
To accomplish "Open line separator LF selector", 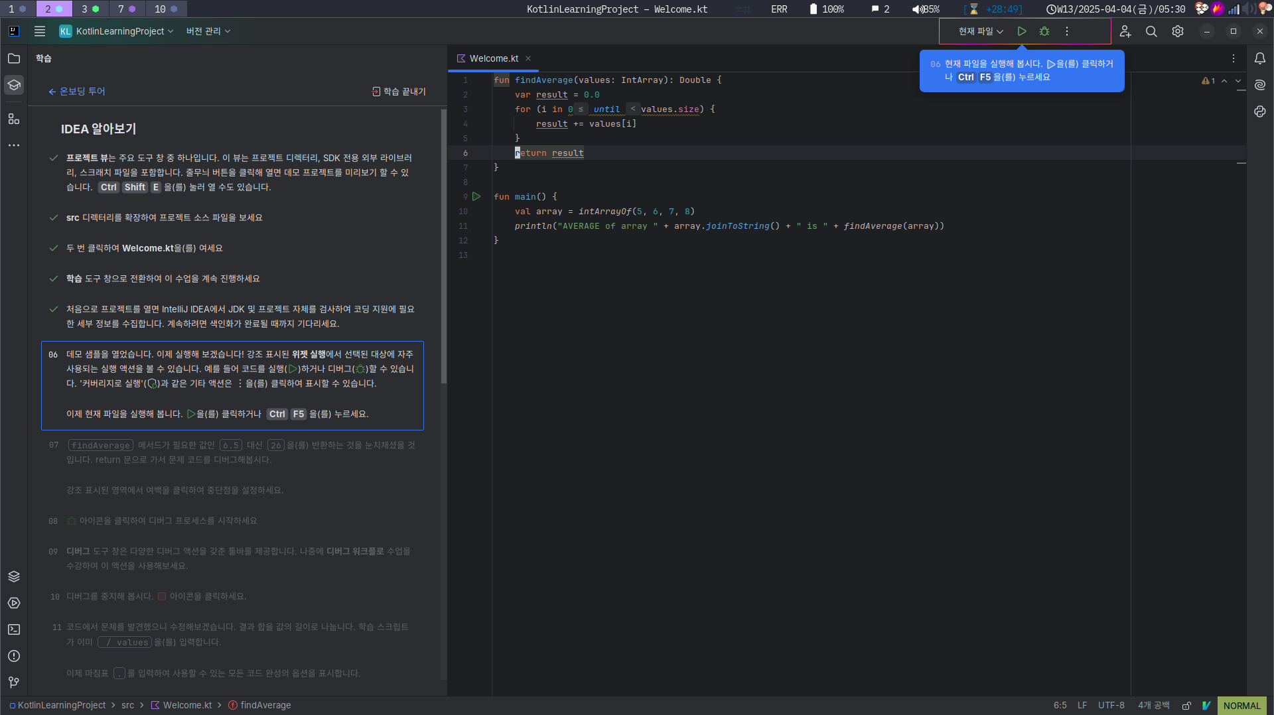I will [x=1082, y=706].
